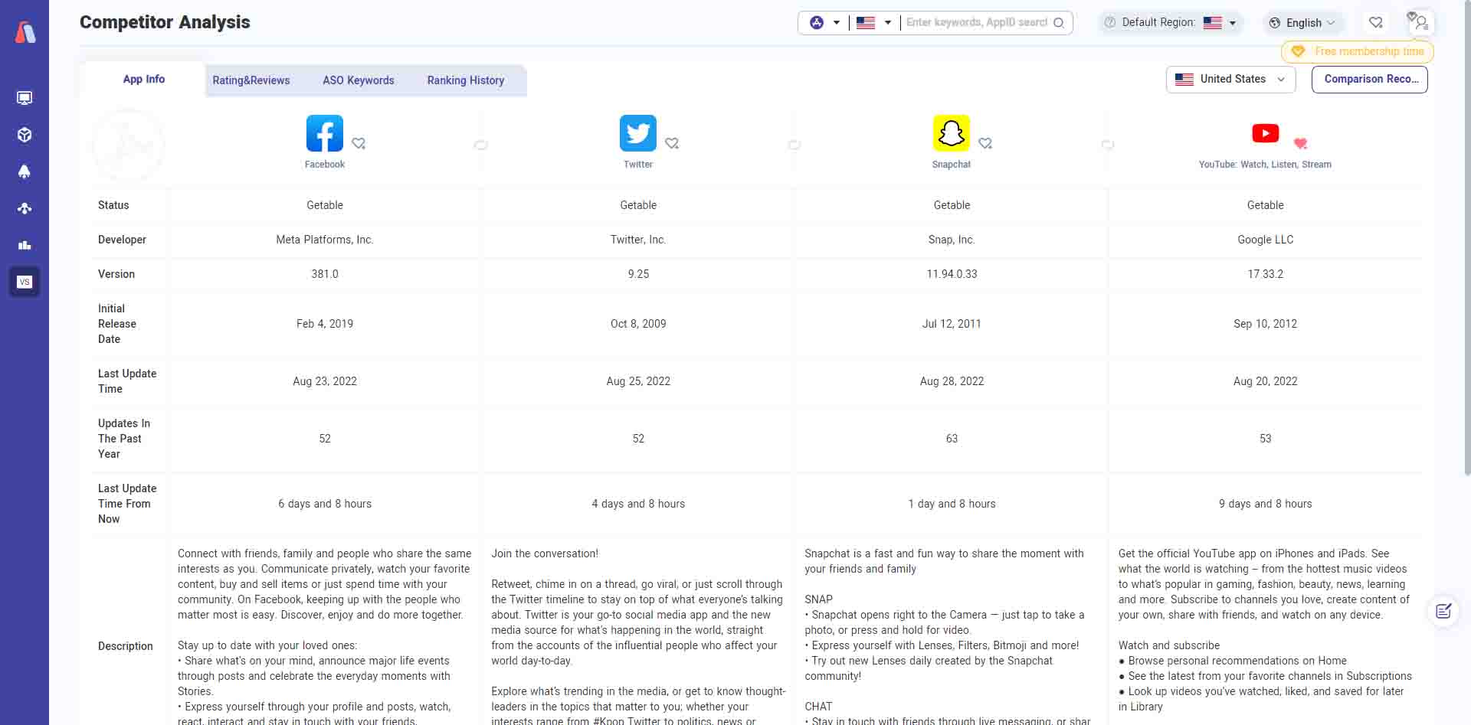Click the Comparison Reco button
The image size is (1471, 725).
(1370, 79)
